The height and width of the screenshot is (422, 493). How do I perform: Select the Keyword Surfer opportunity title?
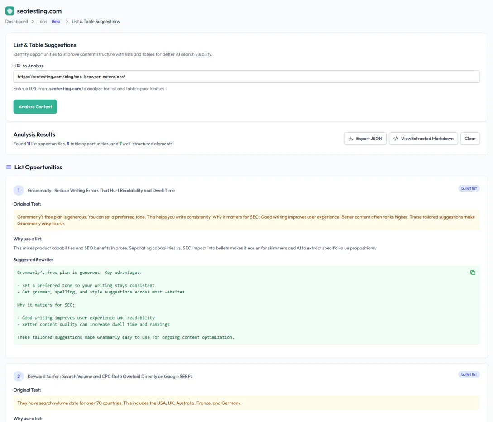pos(110,376)
